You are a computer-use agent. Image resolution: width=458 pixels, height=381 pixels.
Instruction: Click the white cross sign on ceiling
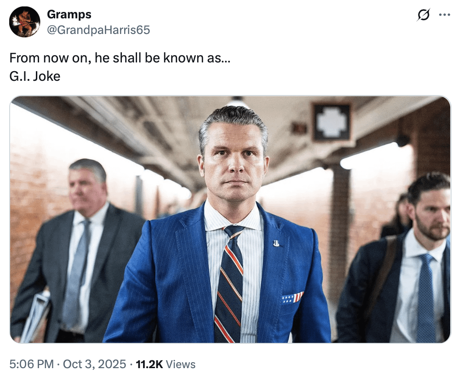pos(332,121)
